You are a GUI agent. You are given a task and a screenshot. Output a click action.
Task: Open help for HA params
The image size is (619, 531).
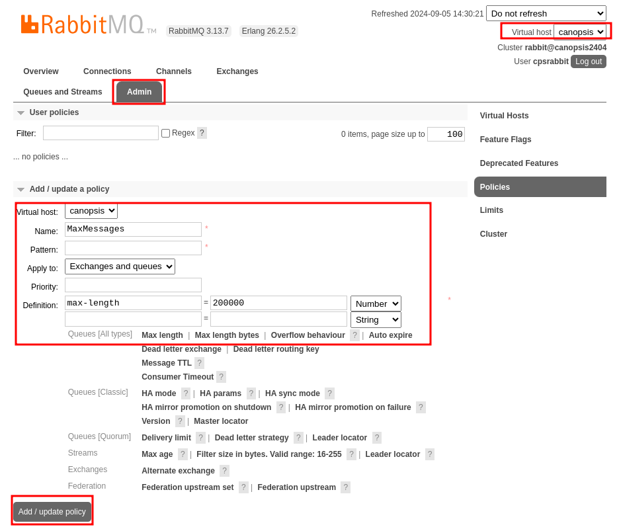251,393
